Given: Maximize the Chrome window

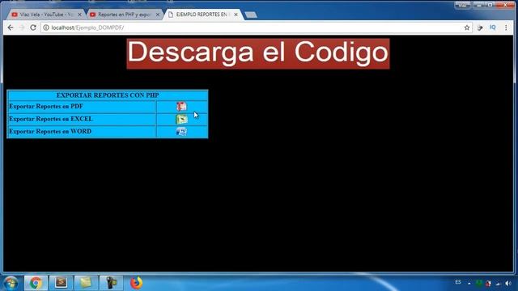Looking at the screenshot, I should point(490,5).
